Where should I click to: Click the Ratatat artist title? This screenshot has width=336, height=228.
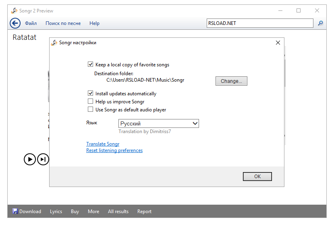pyautogui.click(x=25, y=37)
